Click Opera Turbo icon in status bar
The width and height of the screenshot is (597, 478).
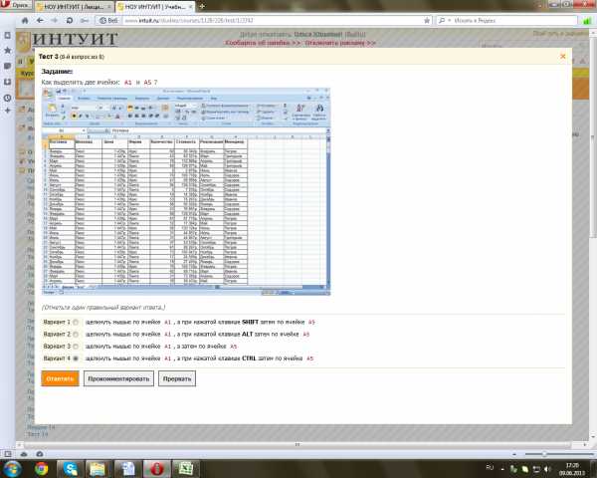point(40,454)
